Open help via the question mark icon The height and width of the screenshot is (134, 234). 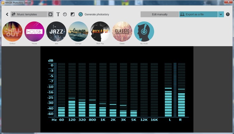[x=227, y=14]
